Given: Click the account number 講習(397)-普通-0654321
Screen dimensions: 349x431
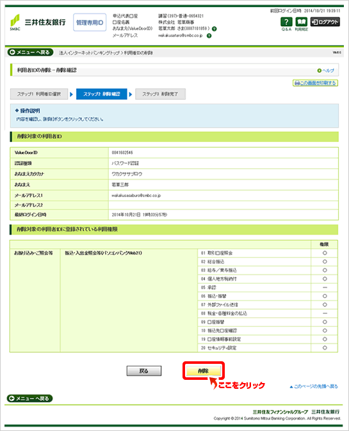Looking at the screenshot, I should (181, 16).
